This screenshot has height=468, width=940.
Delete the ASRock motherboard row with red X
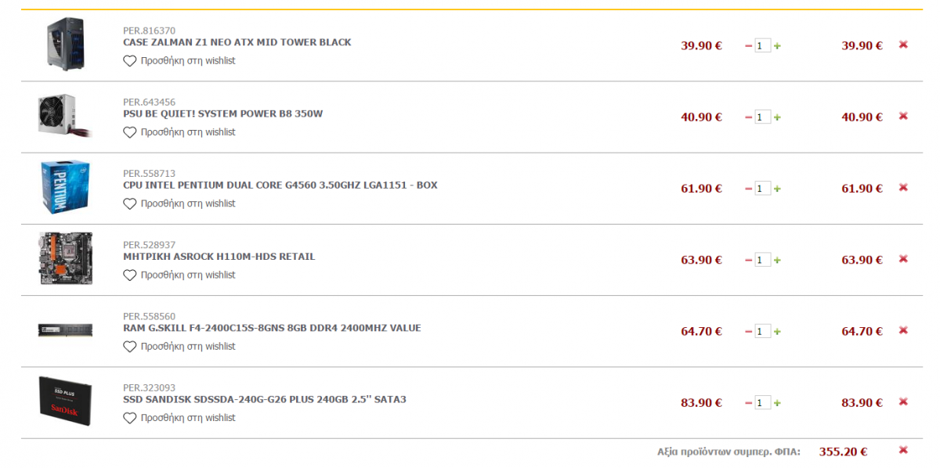[x=903, y=259]
